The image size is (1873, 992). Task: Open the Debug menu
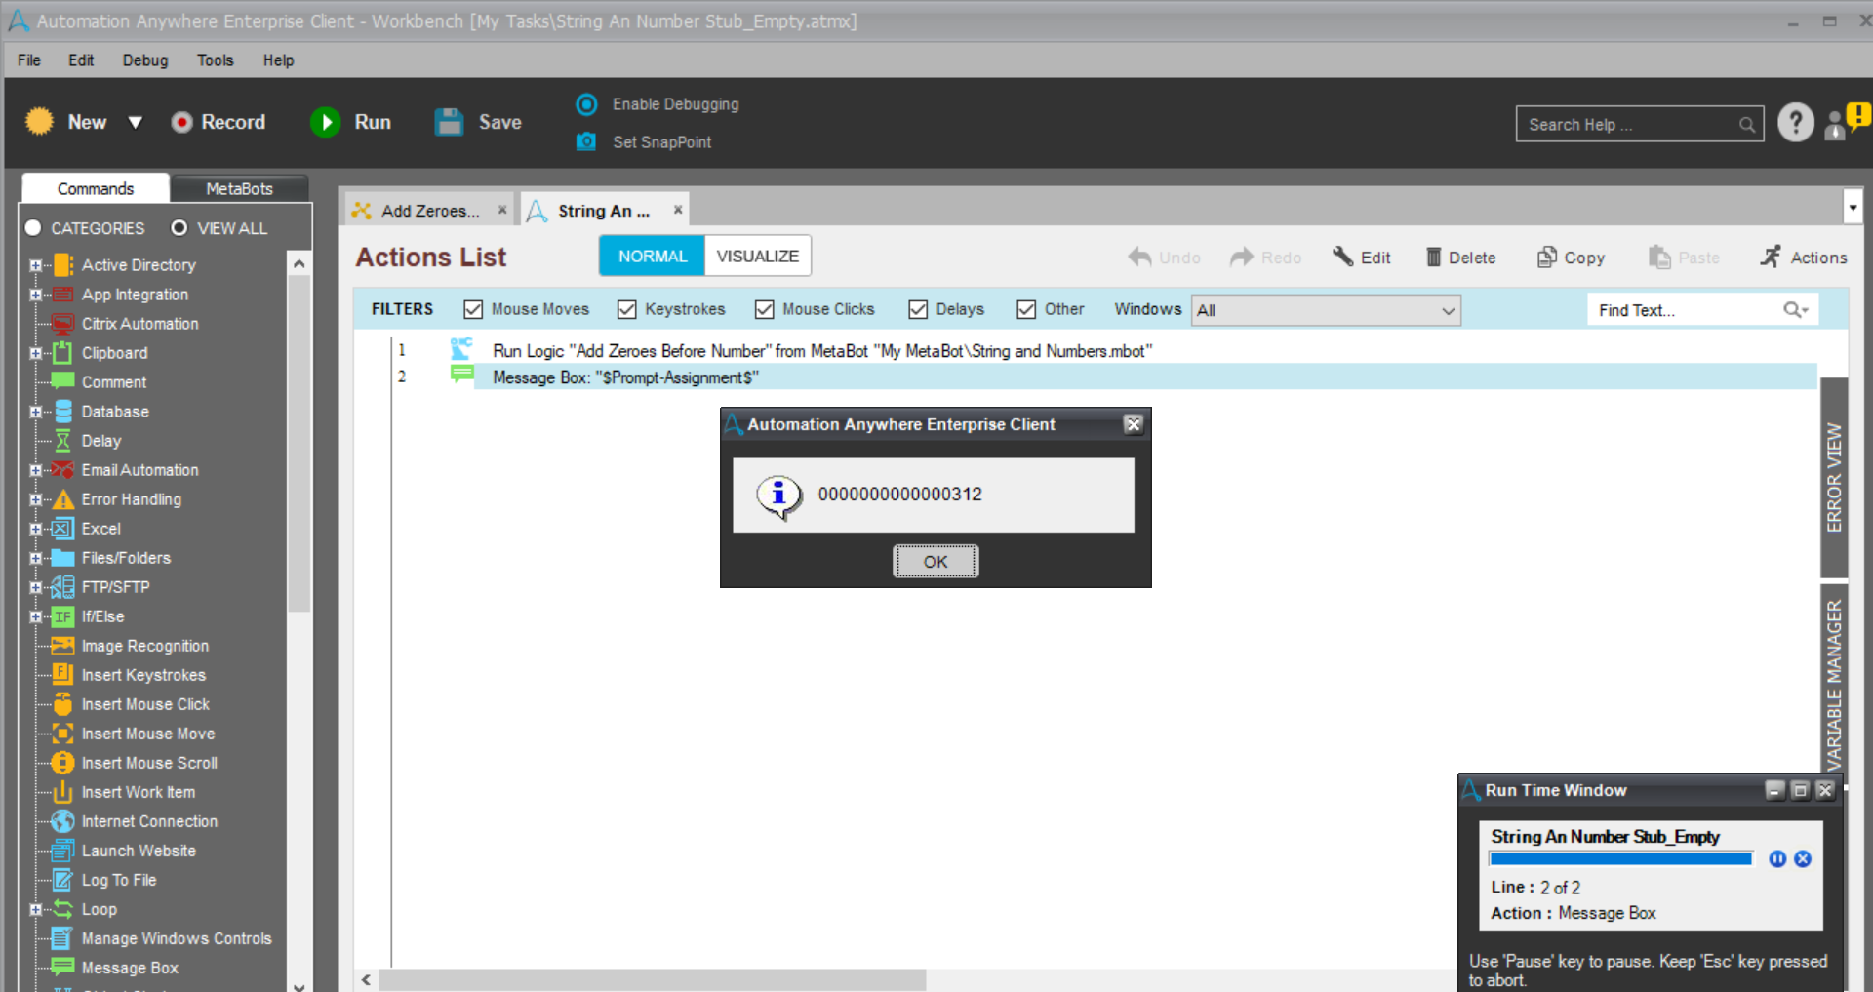pyautogui.click(x=145, y=60)
